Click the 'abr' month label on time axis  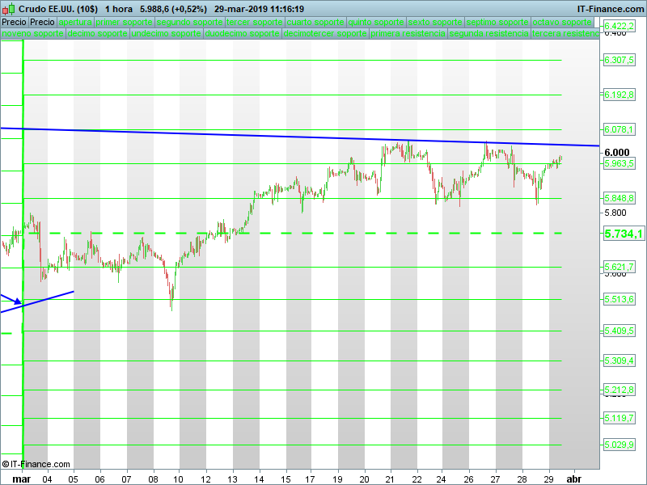[x=573, y=479]
